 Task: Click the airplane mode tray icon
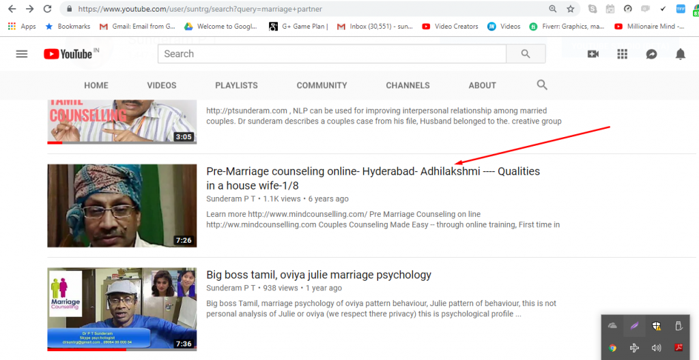634,348
